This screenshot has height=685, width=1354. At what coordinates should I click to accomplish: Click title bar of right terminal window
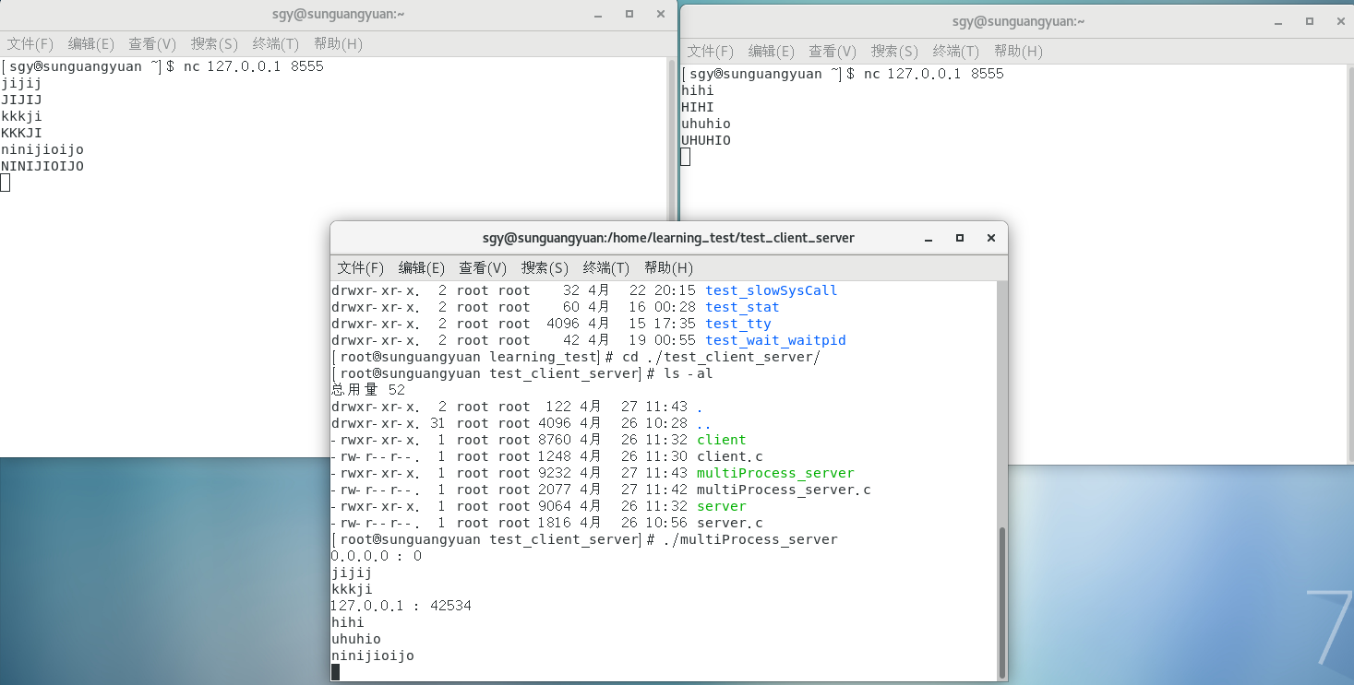coord(1018,21)
